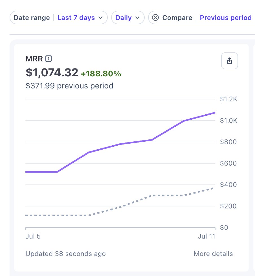Click the $1.0K axis label
The image size is (255, 276).
[x=228, y=121]
